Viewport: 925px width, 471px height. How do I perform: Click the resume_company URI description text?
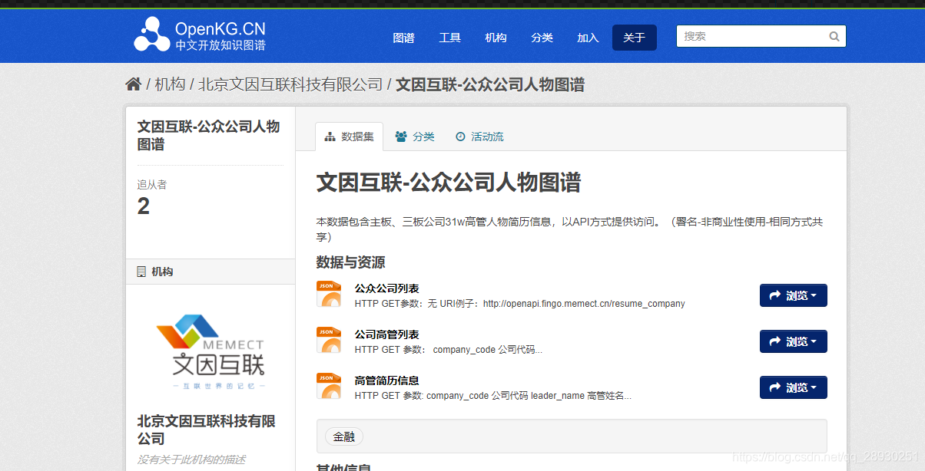[x=519, y=304]
